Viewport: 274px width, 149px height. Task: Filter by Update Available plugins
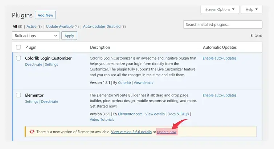[x=60, y=27]
